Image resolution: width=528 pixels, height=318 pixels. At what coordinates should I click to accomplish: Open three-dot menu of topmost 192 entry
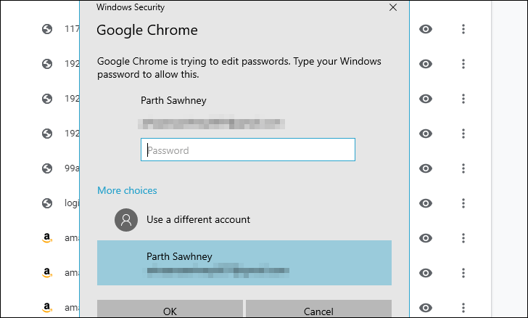(463, 64)
